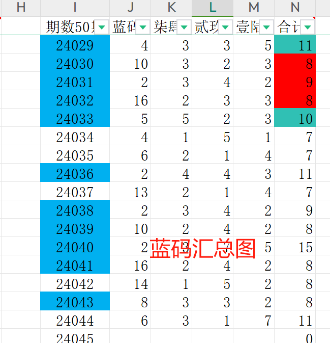Select column header N
Screen dimensions: 330x343
pos(295,8)
